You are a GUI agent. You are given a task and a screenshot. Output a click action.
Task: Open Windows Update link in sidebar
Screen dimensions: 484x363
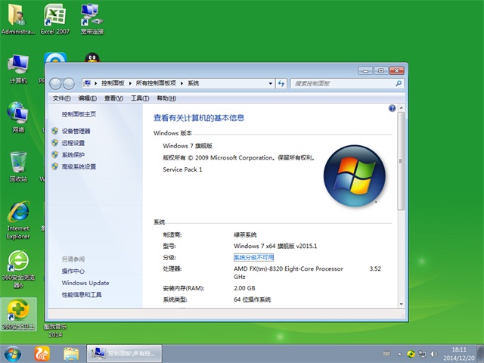click(x=85, y=283)
